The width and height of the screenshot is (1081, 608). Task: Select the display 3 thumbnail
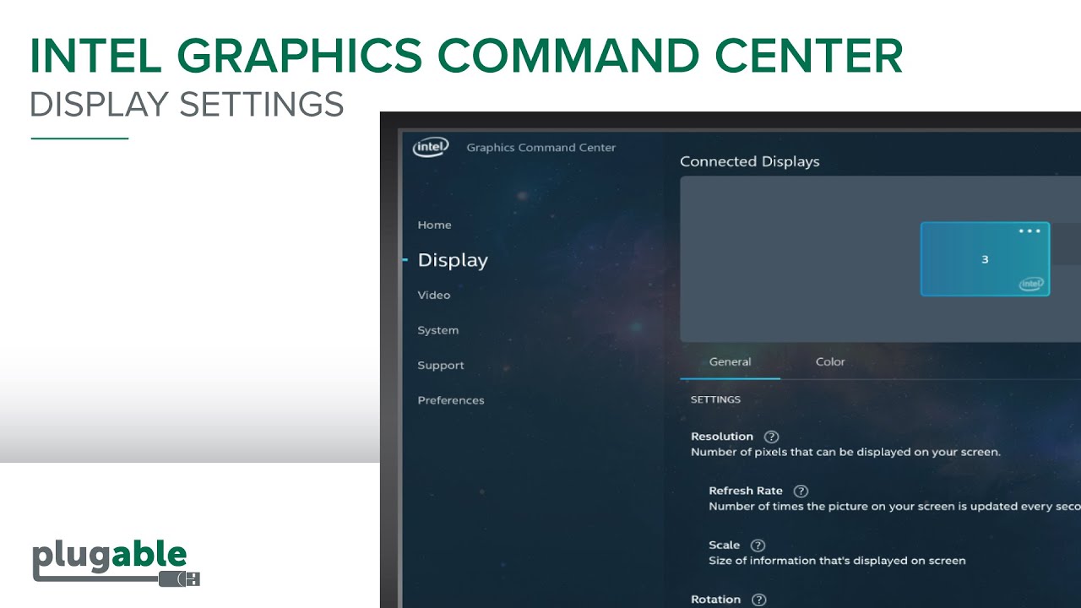click(x=985, y=259)
